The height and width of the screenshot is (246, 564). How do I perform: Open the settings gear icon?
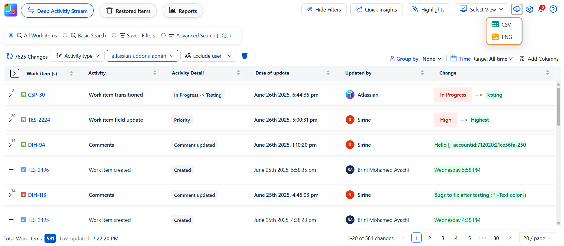coord(530,9)
